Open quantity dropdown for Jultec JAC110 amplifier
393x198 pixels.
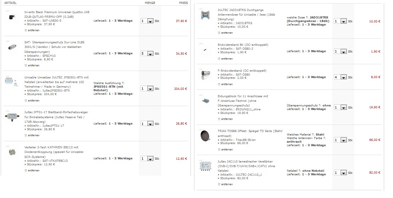(x=343, y=172)
